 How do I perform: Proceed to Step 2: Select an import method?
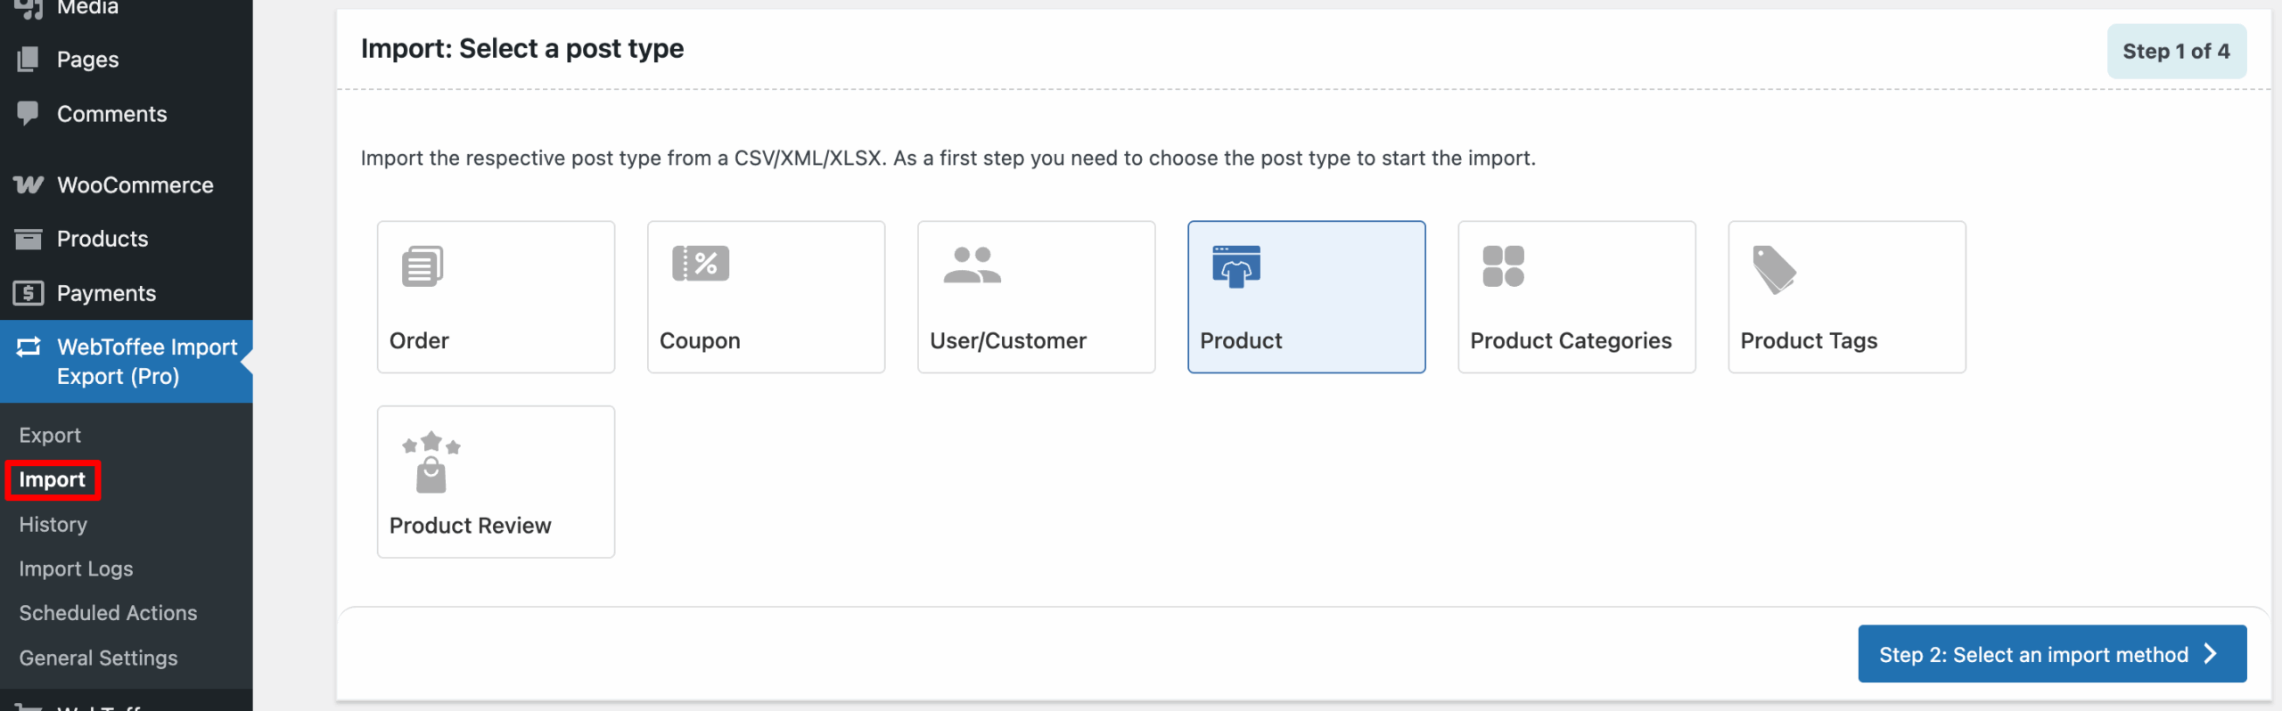(x=2052, y=654)
